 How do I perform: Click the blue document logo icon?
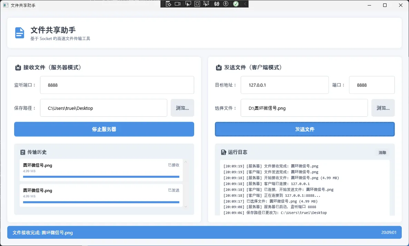(x=20, y=33)
